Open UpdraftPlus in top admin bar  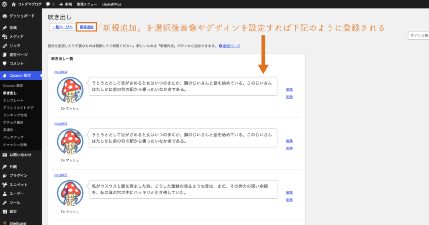coord(111,4)
